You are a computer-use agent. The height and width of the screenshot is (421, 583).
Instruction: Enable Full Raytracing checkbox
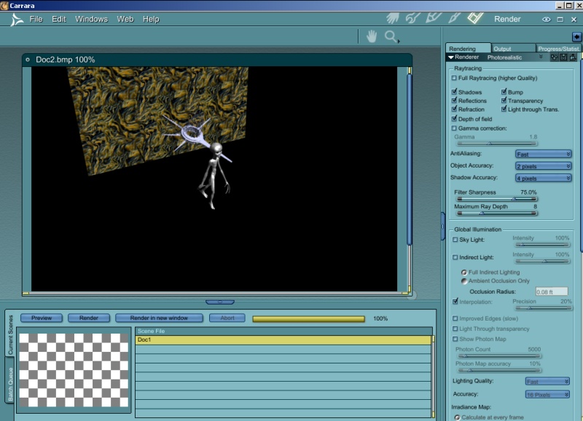[x=455, y=78]
